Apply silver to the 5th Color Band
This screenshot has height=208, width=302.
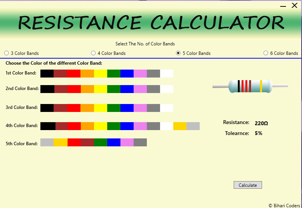tap(47, 142)
